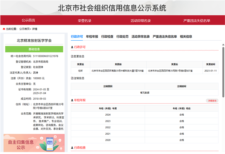The image size is (225, 154).
Task: Switch to the 行政检查 tab
Action: pos(107,36)
